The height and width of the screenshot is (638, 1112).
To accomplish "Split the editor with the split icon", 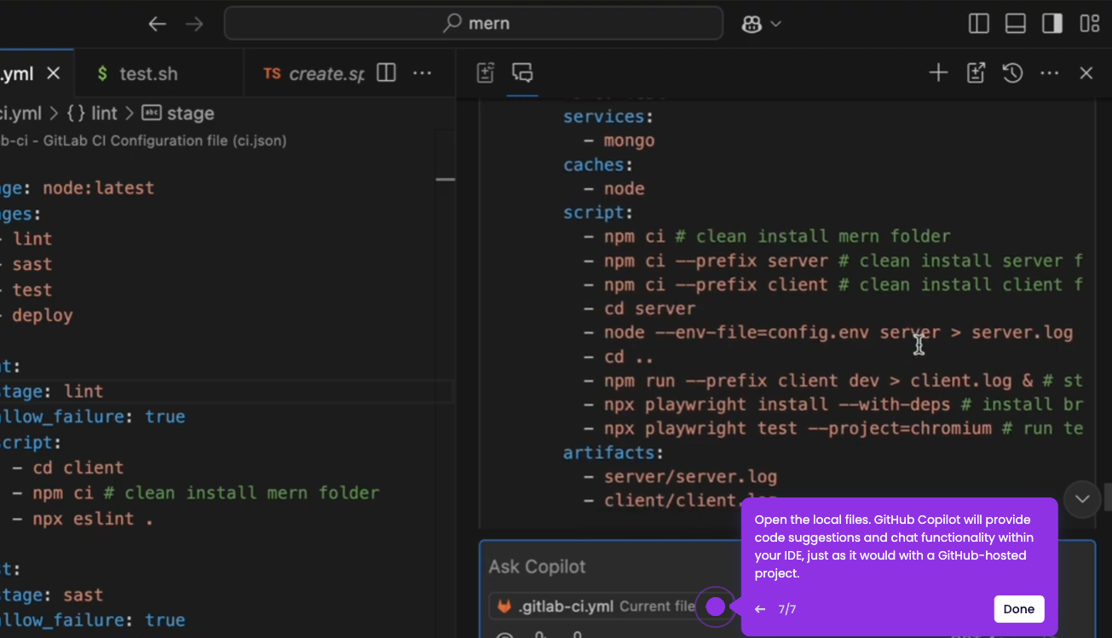I will [x=386, y=73].
